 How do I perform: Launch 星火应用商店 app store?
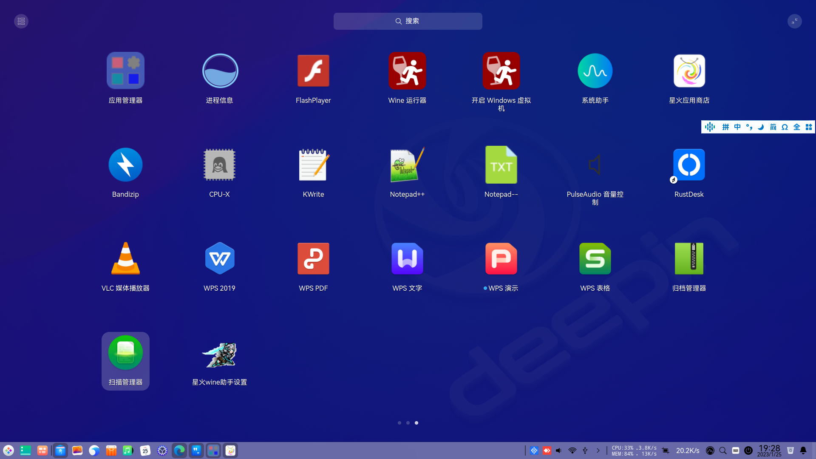688,71
